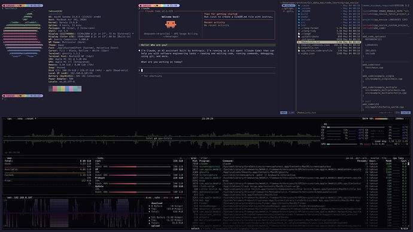413x232 pixels.
Task: Select the conanfile.txt file icon
Action: point(299,48)
